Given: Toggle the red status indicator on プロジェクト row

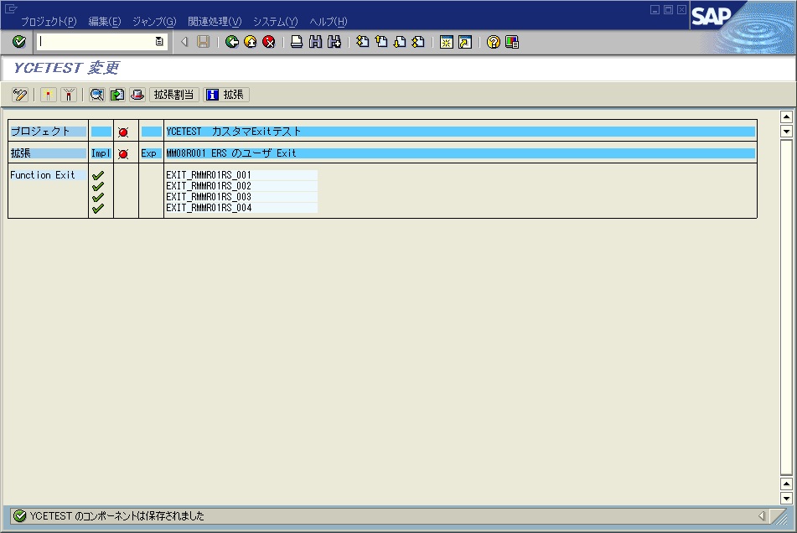Looking at the screenshot, I should coord(122,131).
